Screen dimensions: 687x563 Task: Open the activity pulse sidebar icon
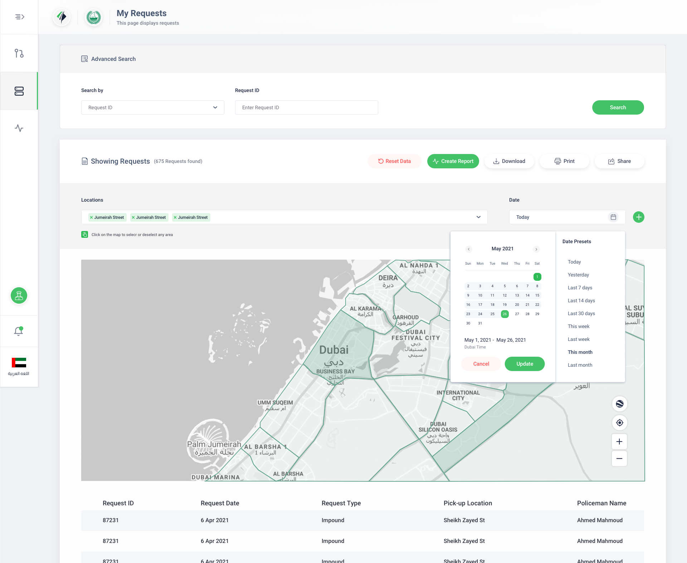click(x=19, y=128)
